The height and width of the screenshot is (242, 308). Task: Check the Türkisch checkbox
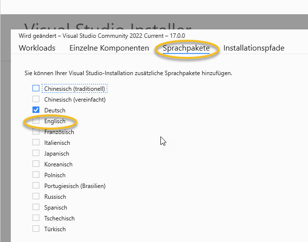(x=36, y=228)
